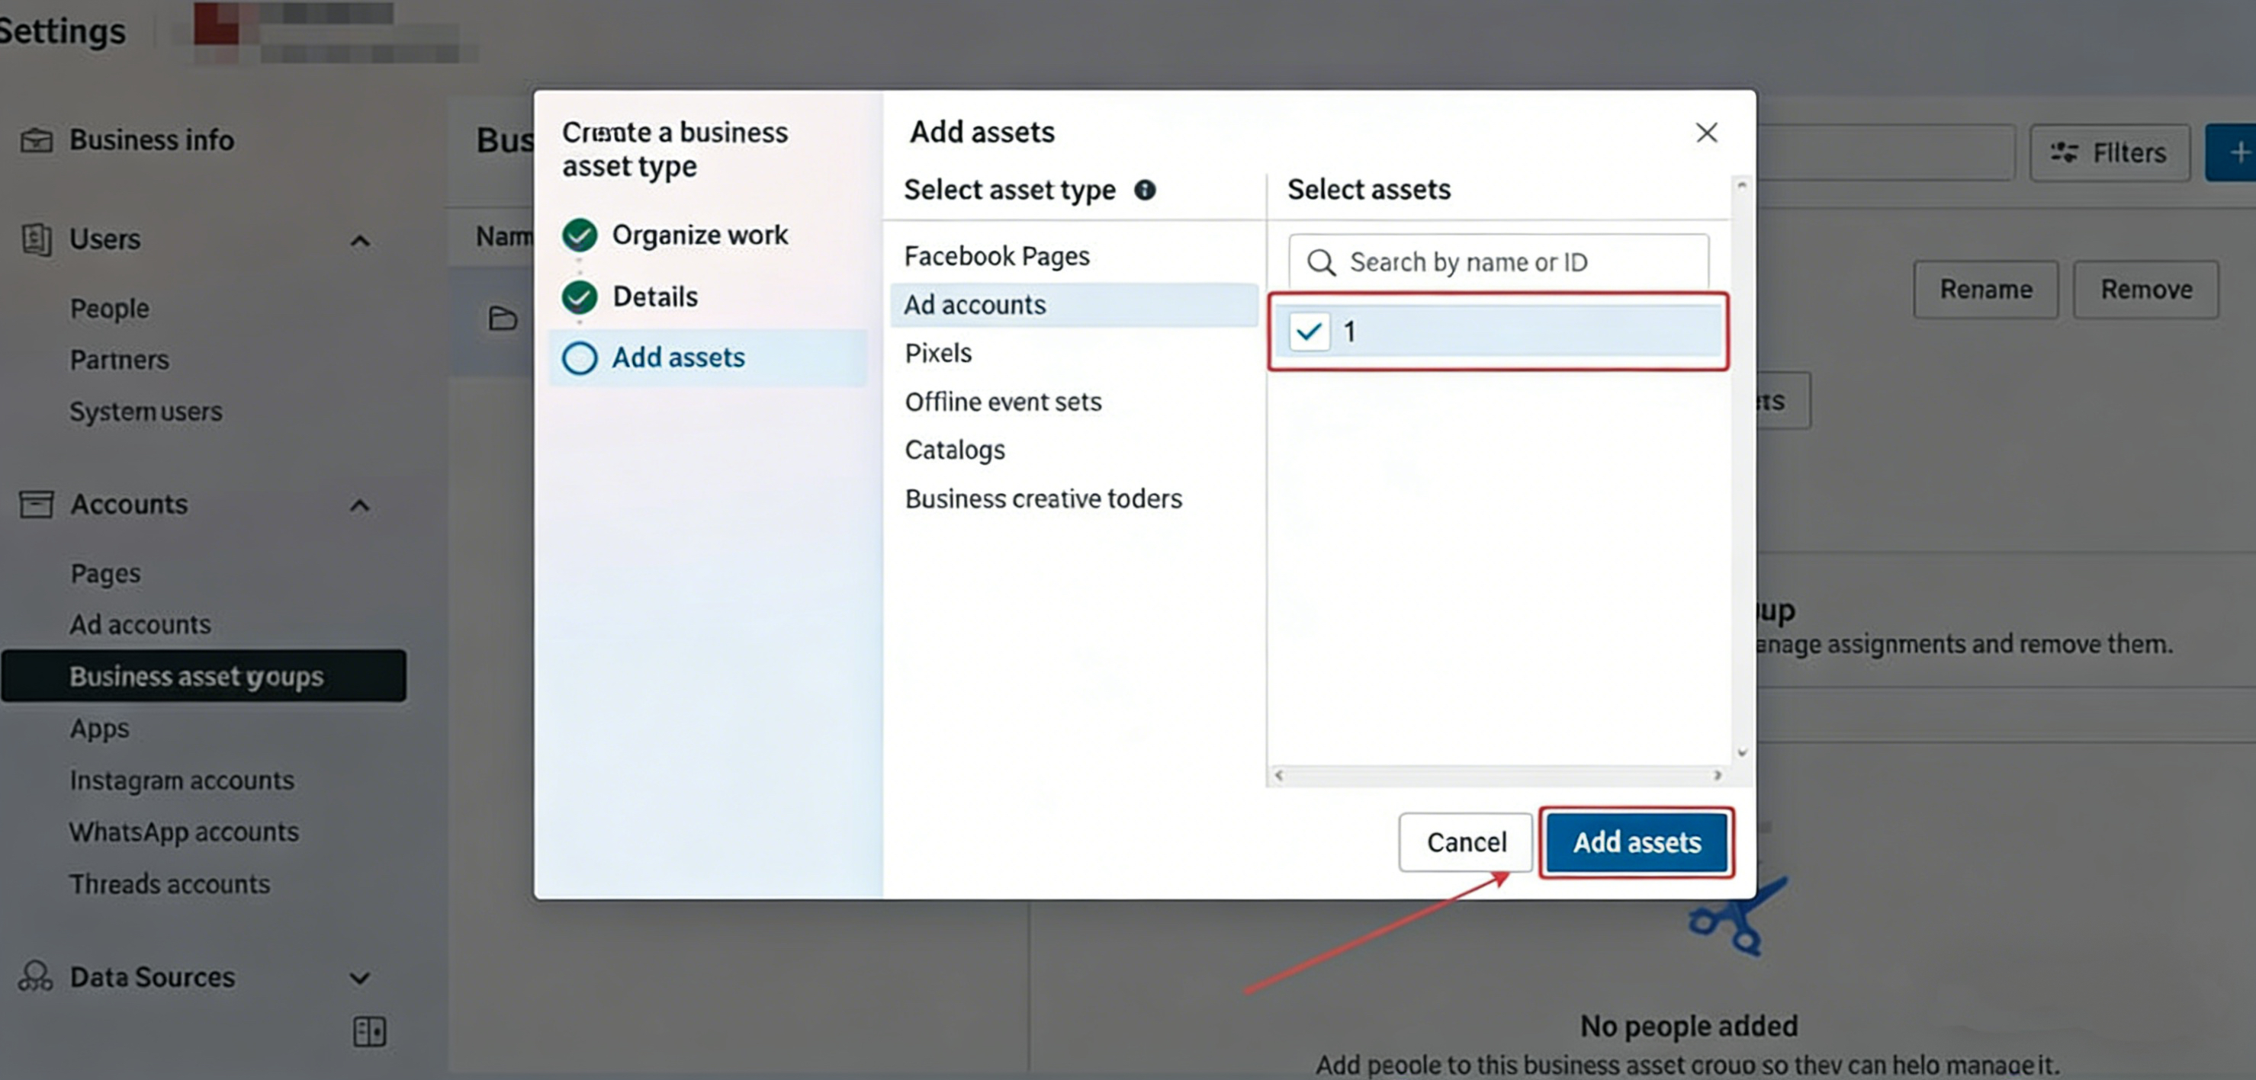Open Threads accounts in the sidebar
This screenshot has height=1080, width=2256.
[170, 884]
